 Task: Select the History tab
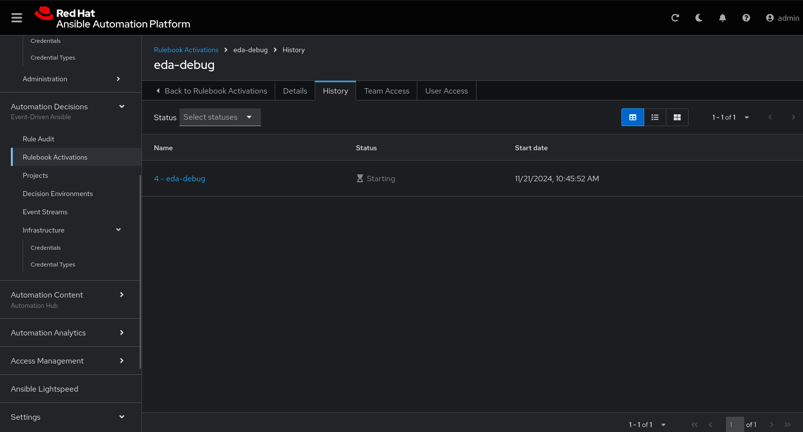pyautogui.click(x=335, y=91)
